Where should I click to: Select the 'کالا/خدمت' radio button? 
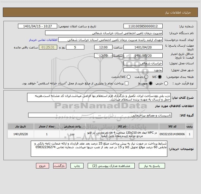[129, 77]
